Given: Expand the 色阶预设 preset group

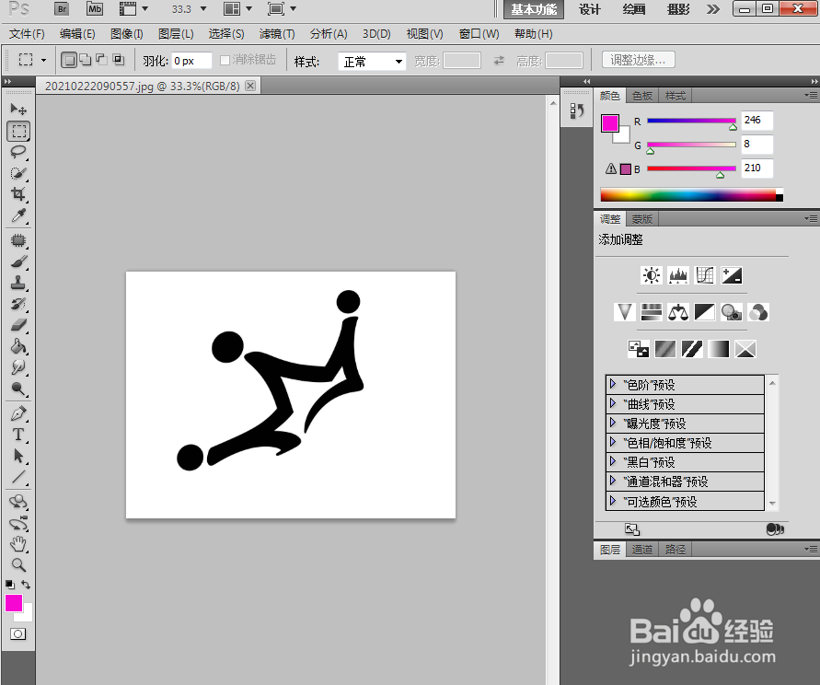Looking at the screenshot, I should coord(614,383).
